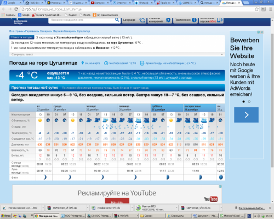The image size is (274, 219).
Task: Click the local time clock icon
Action: [106, 63]
